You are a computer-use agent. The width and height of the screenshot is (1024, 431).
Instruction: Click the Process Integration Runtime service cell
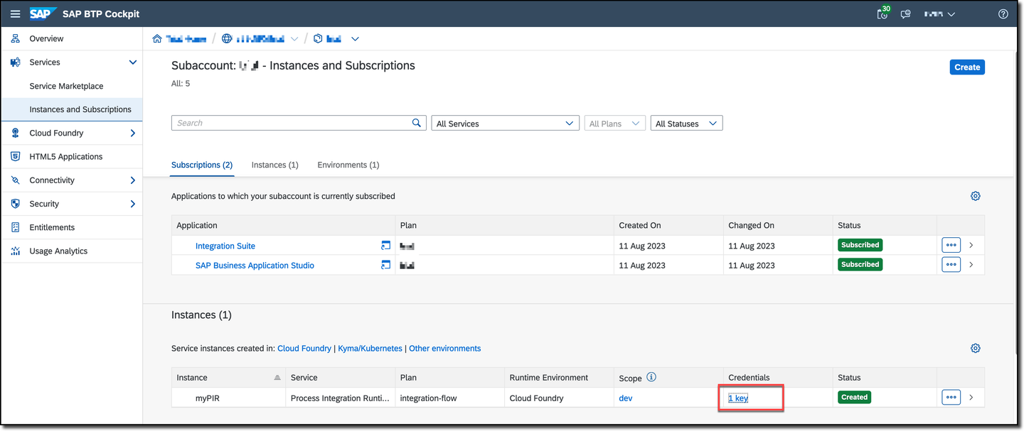click(x=340, y=398)
